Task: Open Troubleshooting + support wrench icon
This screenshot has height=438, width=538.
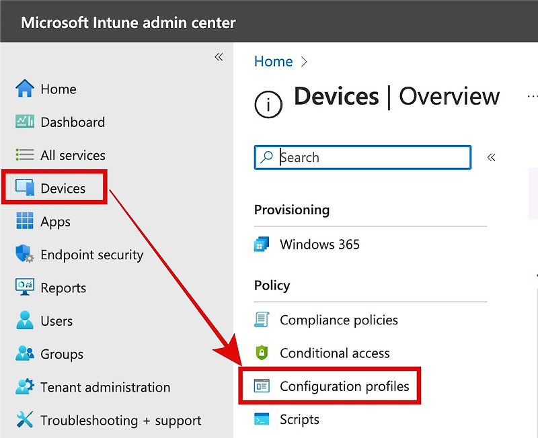Action: pyautogui.click(x=25, y=421)
